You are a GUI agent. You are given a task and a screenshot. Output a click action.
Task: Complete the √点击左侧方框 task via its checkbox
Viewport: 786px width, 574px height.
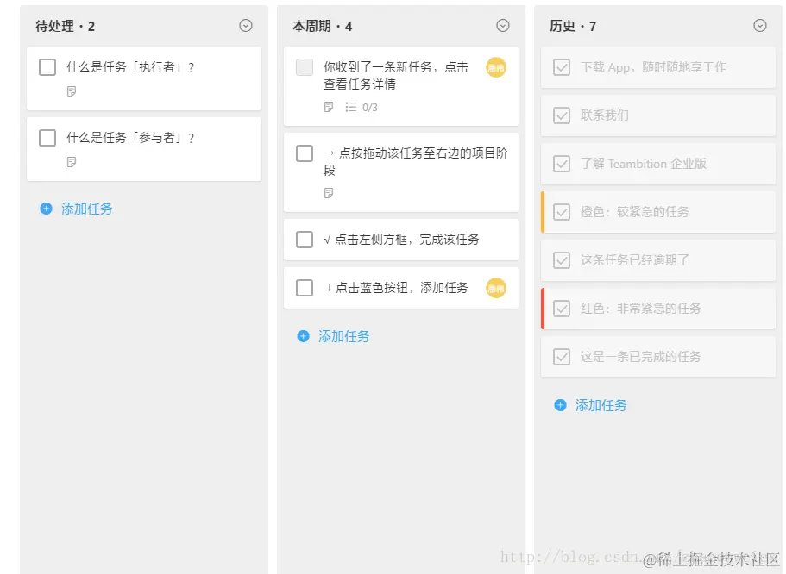click(305, 240)
